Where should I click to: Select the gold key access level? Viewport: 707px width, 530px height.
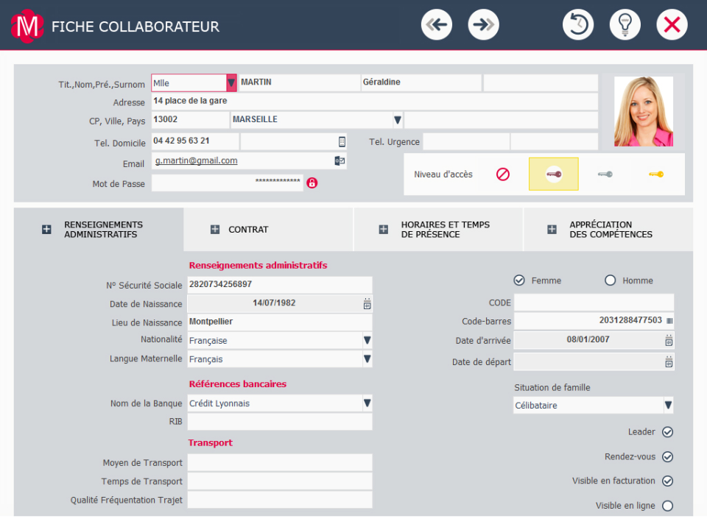(656, 174)
